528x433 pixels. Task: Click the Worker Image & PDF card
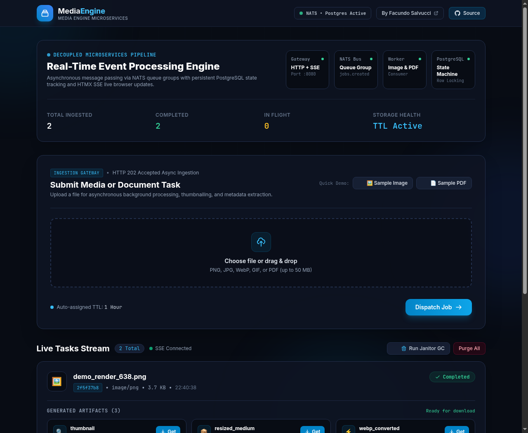click(405, 70)
